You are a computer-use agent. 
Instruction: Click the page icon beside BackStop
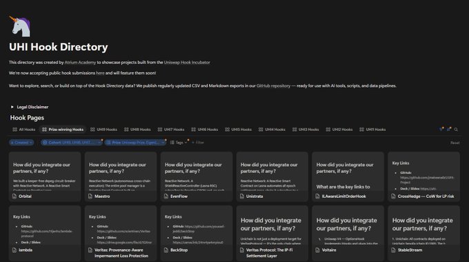pos(166,250)
